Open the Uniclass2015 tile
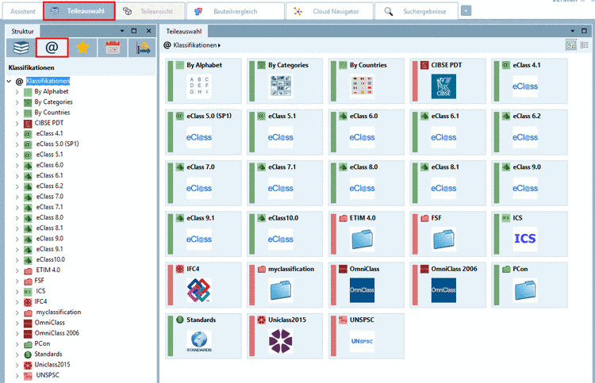Screen dimensions: 595x383 (285, 335)
